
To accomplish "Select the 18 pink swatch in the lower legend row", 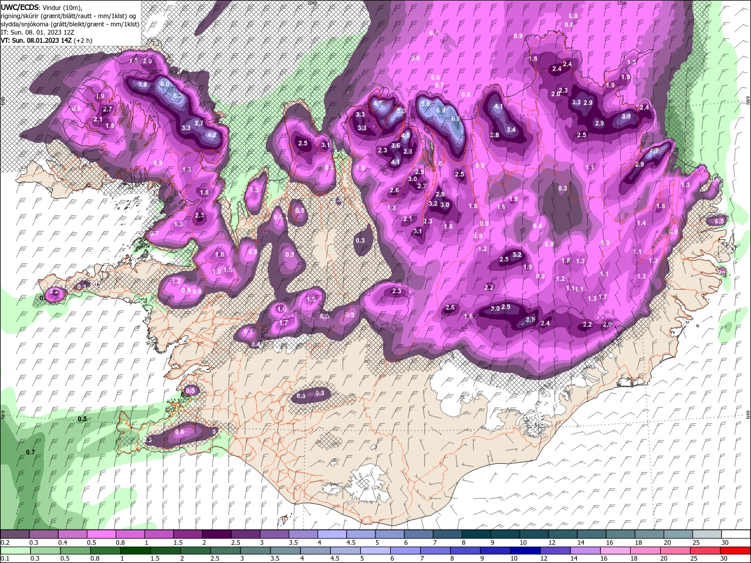I will click(645, 551).
